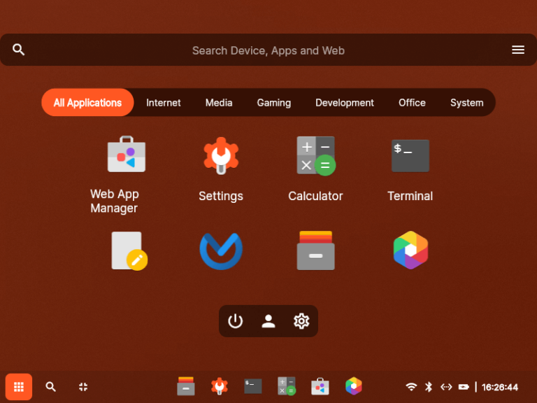Click the power button icon
Screen dimensions: 537x403
[x=236, y=321]
